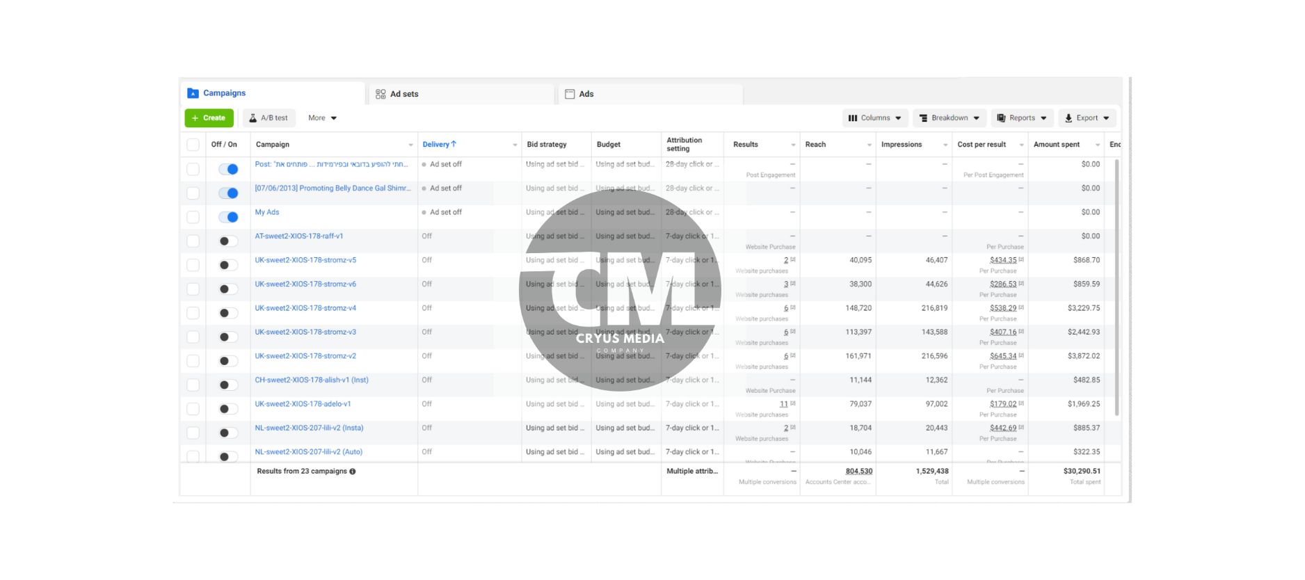This screenshot has width=1305, height=580.
Task: Open the Campaign column header dropdown arrow
Action: click(410, 145)
